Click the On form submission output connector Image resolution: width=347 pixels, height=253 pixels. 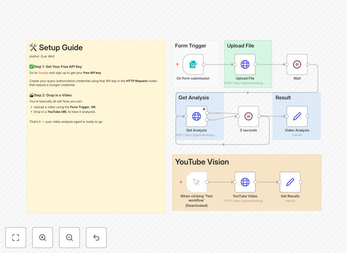(204, 65)
